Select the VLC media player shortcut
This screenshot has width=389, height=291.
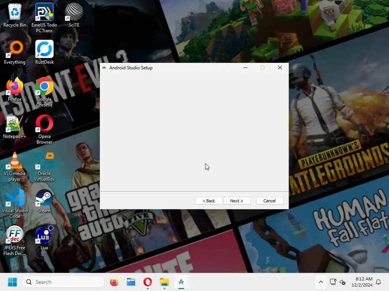(x=15, y=166)
